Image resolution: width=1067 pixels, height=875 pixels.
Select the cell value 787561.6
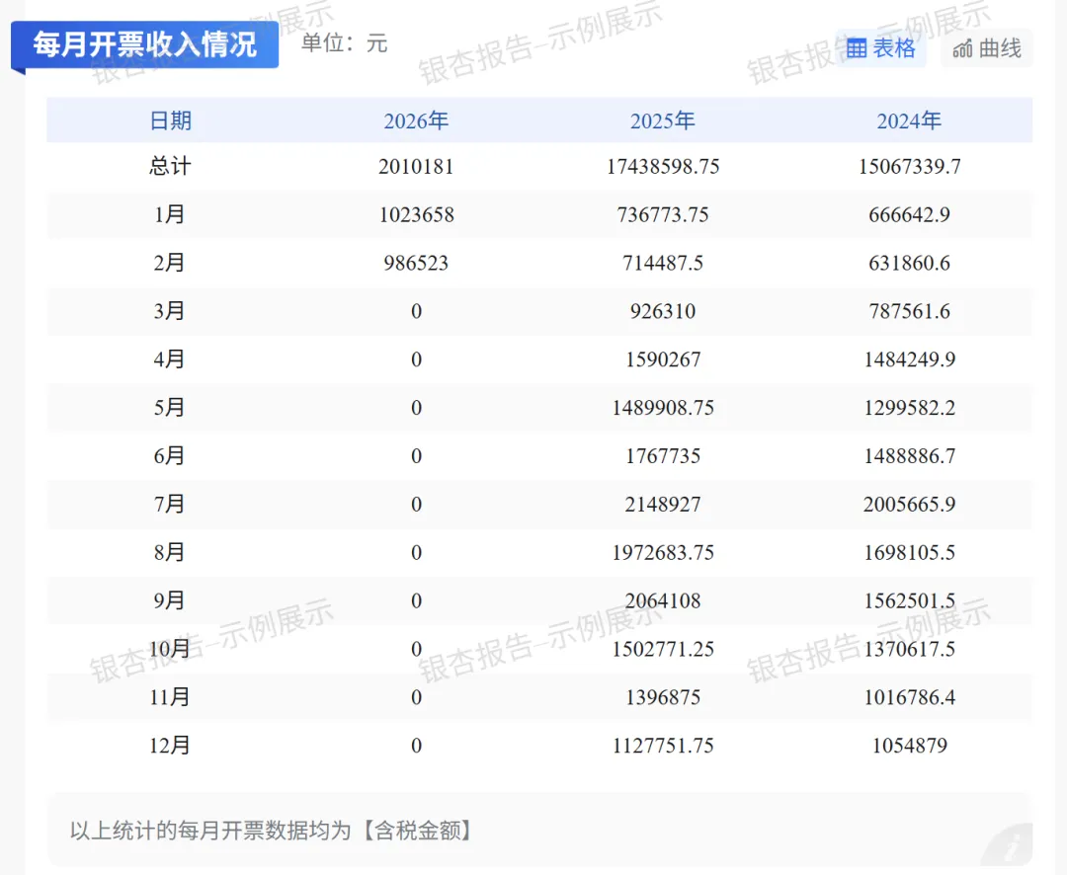pos(909,312)
